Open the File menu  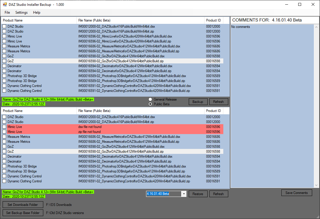coord(7,13)
